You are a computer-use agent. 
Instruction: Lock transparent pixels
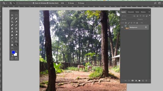126,23
